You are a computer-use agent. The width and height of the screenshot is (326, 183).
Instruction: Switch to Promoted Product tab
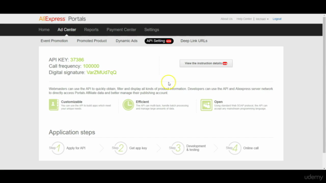[92, 41]
